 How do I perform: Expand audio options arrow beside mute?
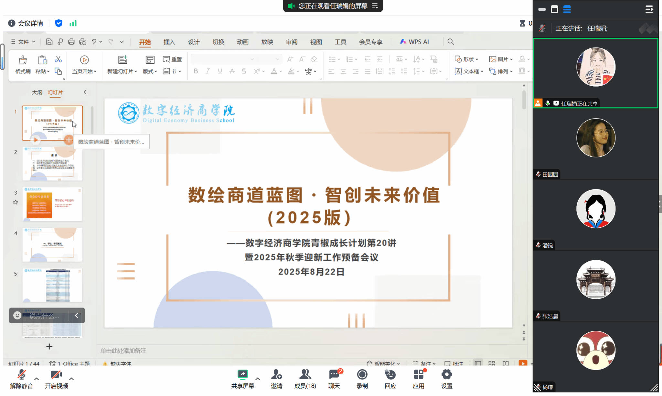tap(37, 379)
